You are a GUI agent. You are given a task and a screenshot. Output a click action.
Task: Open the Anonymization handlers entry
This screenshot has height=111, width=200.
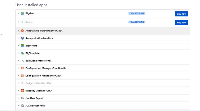coord(39,38)
